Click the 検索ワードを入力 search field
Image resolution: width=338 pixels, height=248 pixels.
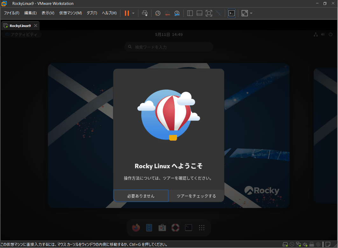pyautogui.click(x=169, y=47)
